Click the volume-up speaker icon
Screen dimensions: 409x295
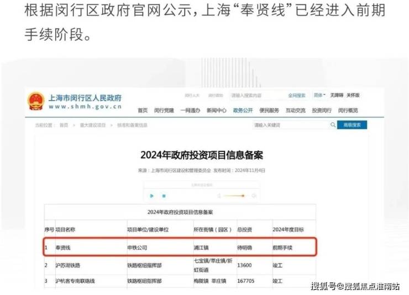coord(254,196)
